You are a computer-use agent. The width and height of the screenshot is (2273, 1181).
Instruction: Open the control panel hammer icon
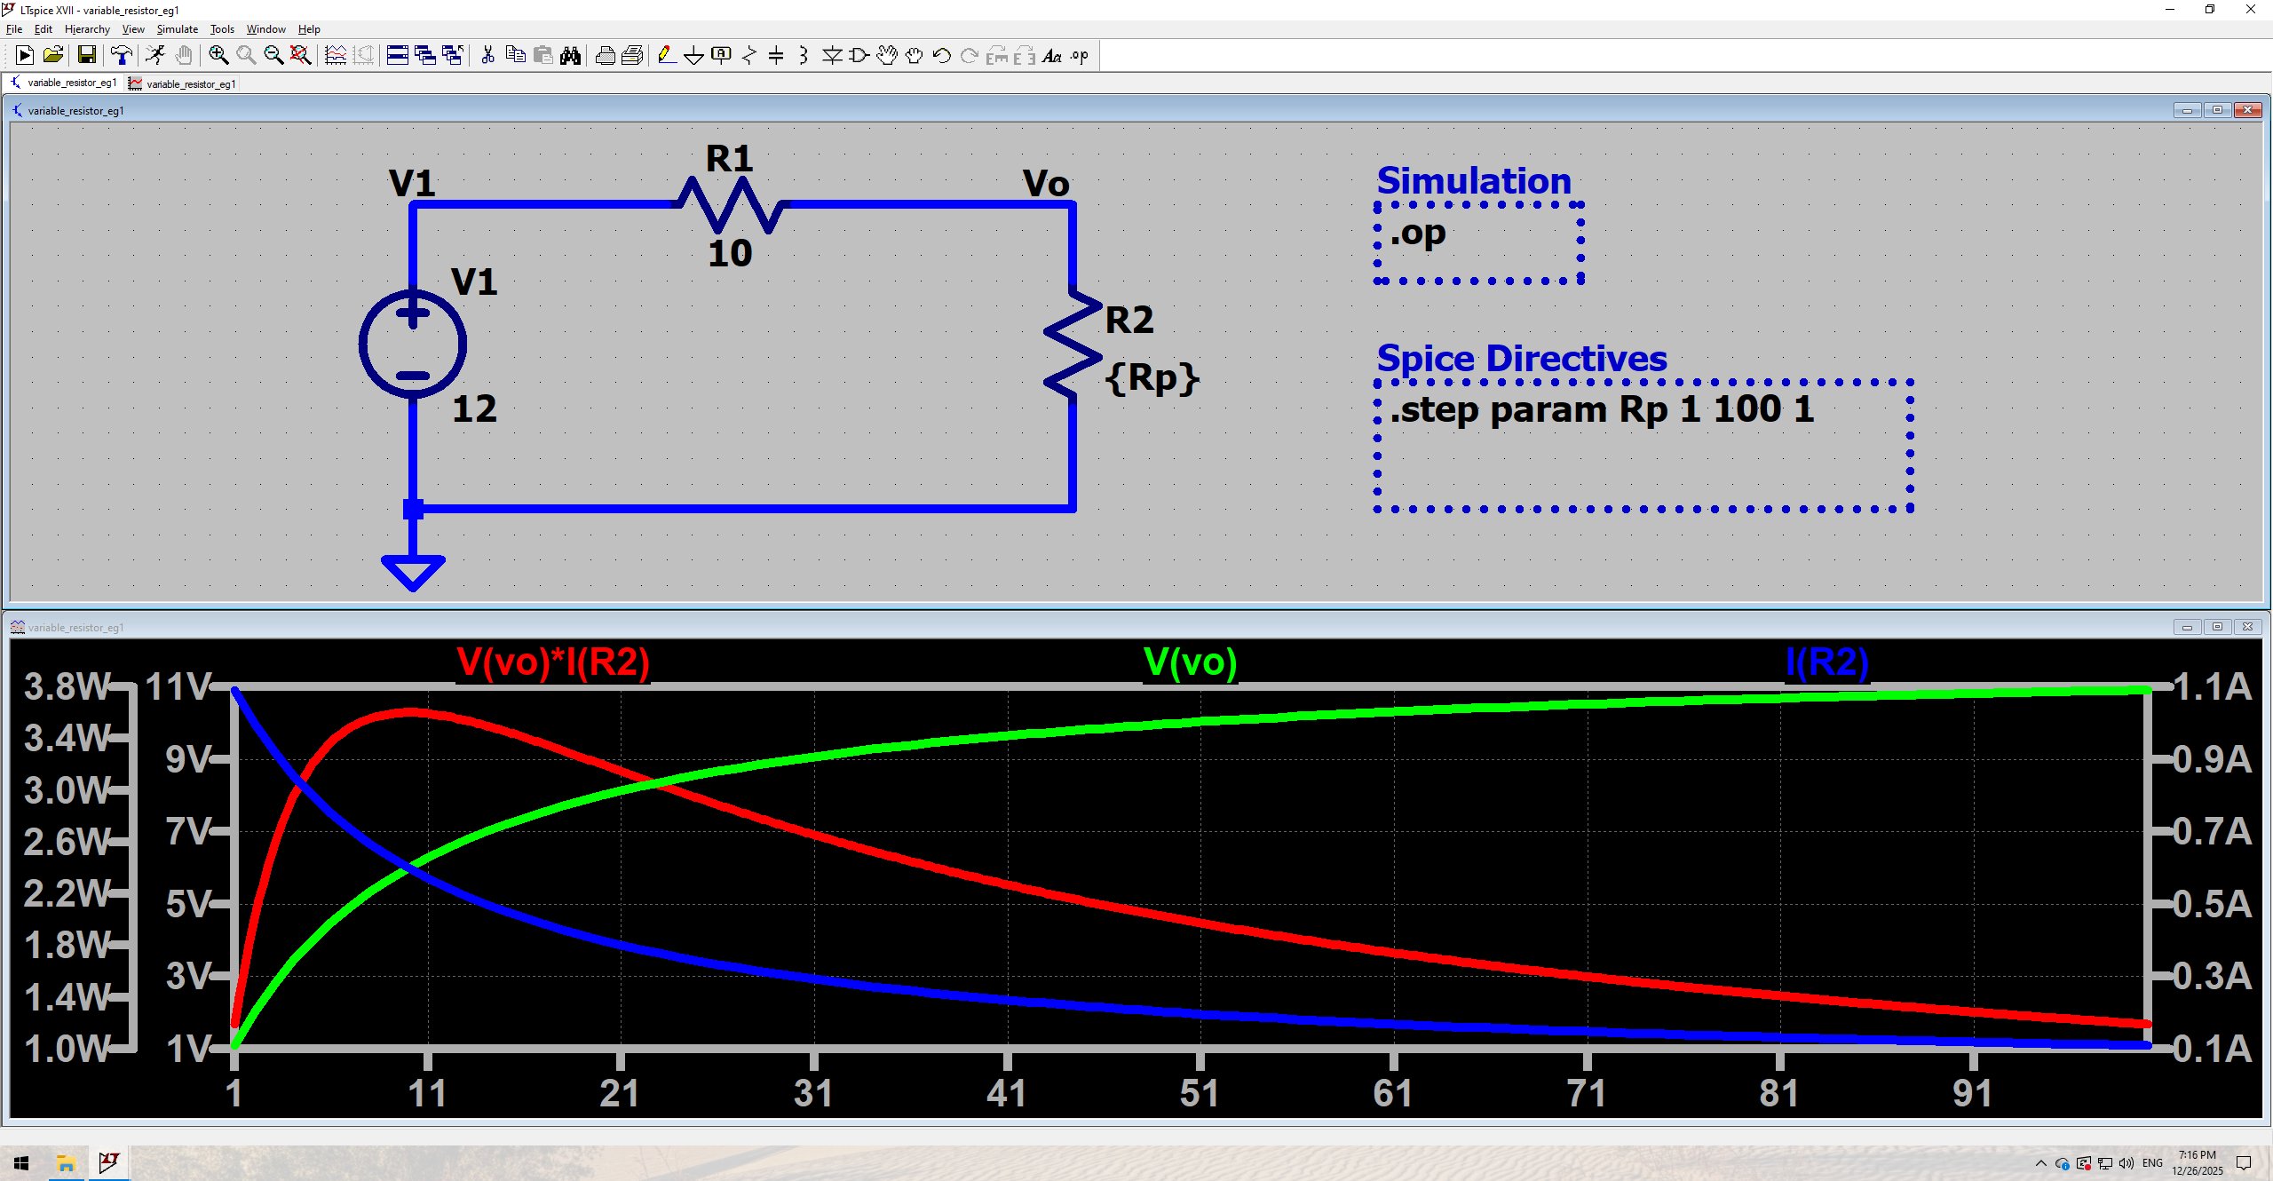point(122,56)
